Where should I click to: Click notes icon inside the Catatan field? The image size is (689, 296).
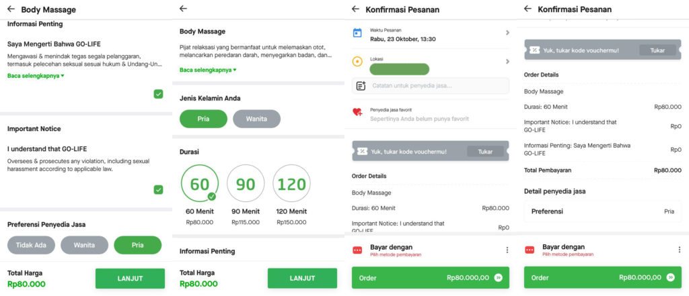pos(361,85)
